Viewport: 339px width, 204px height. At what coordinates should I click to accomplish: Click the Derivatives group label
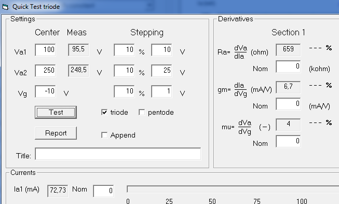coord(236,19)
